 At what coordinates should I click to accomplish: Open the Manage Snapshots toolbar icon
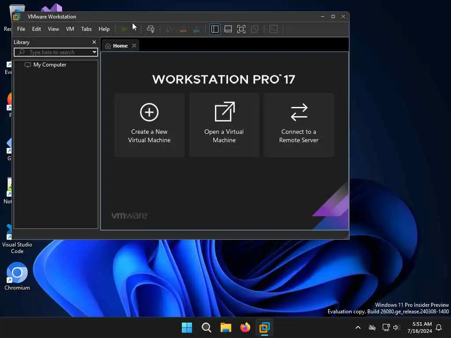pyautogui.click(x=196, y=29)
